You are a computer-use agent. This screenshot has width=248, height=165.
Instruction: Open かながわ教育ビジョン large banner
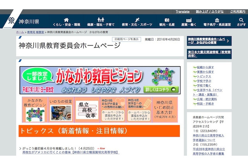click(100, 80)
